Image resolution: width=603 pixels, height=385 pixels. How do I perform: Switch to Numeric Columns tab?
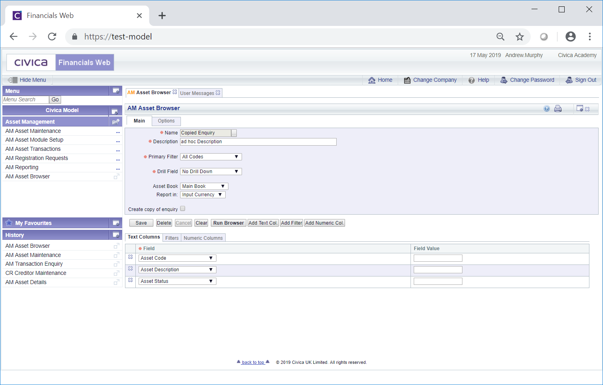click(203, 238)
